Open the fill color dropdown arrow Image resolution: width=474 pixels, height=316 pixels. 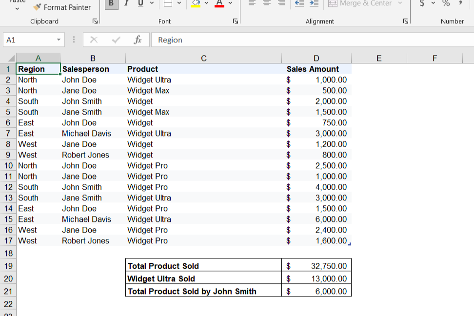[x=206, y=3]
